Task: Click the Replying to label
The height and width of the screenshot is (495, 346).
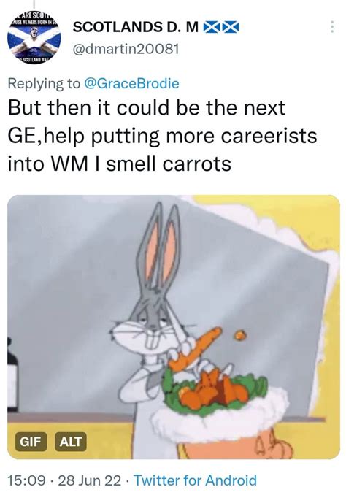Action: coord(45,84)
